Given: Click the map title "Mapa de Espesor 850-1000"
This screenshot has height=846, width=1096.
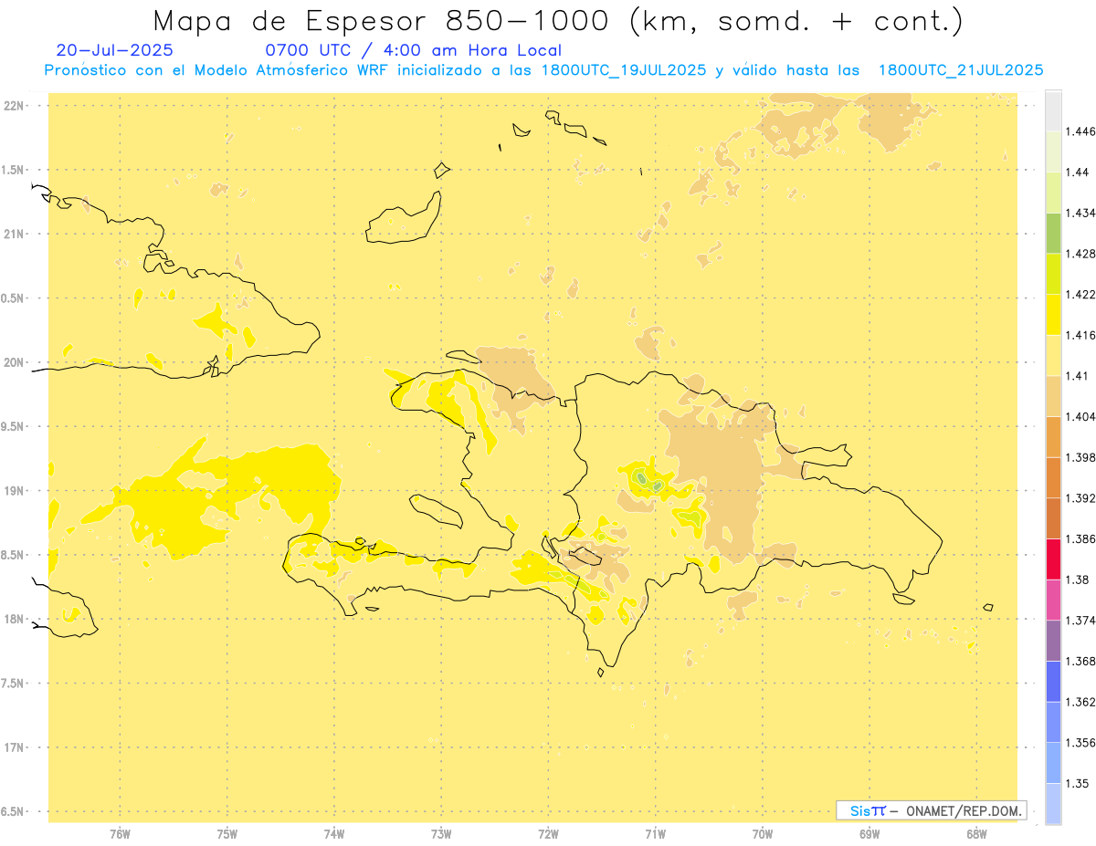Looking at the screenshot, I should coord(384,21).
